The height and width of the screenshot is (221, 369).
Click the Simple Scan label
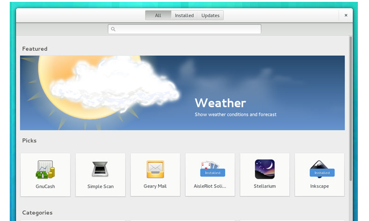coord(100,186)
